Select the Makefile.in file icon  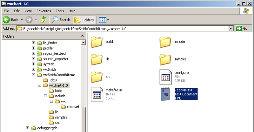click(97, 94)
